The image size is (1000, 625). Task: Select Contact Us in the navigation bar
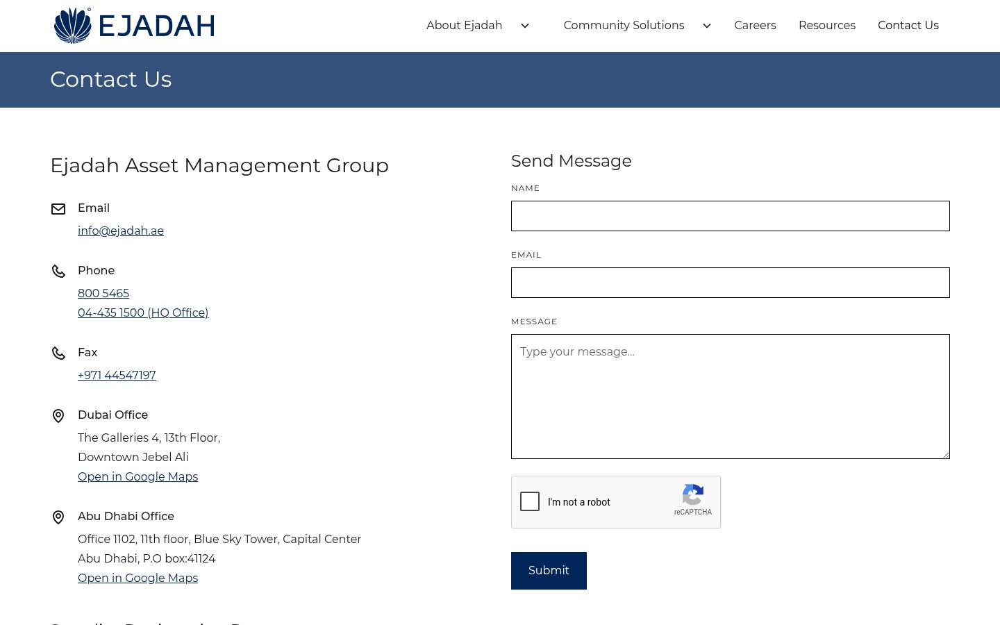[908, 25]
